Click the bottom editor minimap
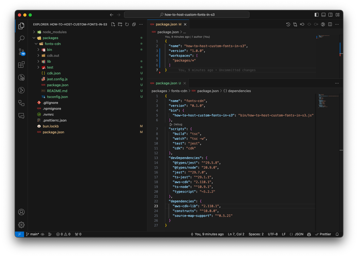Image resolution: width=358 pixels, height=257 pixels. pos(328,162)
